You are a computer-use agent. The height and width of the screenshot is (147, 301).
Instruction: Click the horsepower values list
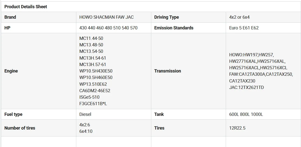[x=108, y=28]
